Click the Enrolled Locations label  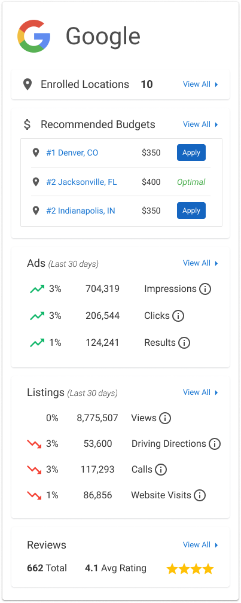click(x=85, y=84)
